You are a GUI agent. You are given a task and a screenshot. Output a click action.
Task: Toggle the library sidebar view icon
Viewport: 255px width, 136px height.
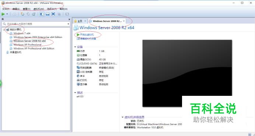(x=42, y=14)
